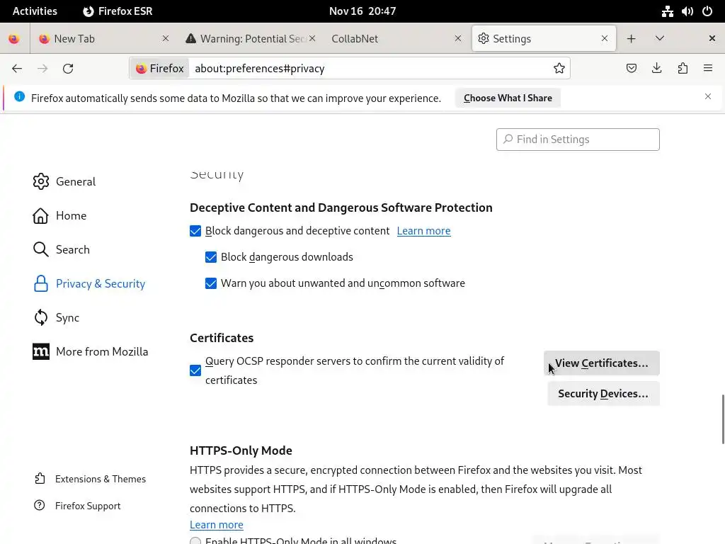
Task: Click the bookmark star icon
Action: [559, 68]
